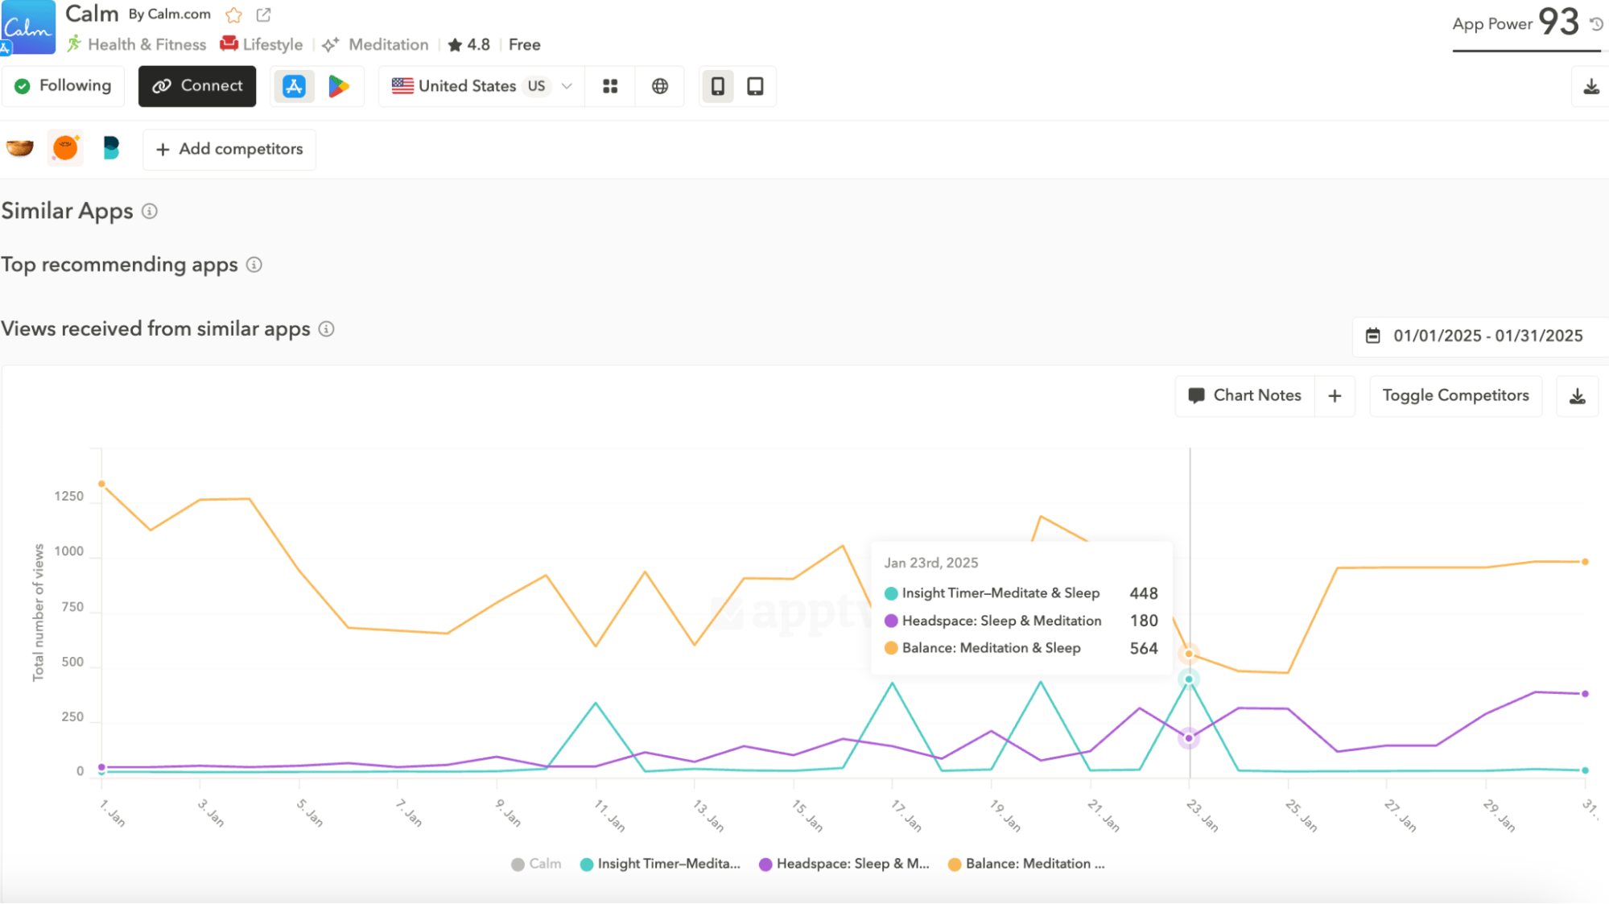Image resolution: width=1609 pixels, height=904 pixels.
Task: Open Calm's App Store listing icon
Action: click(x=294, y=86)
